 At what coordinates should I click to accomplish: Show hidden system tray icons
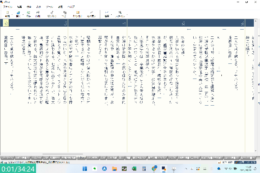click(186, 169)
